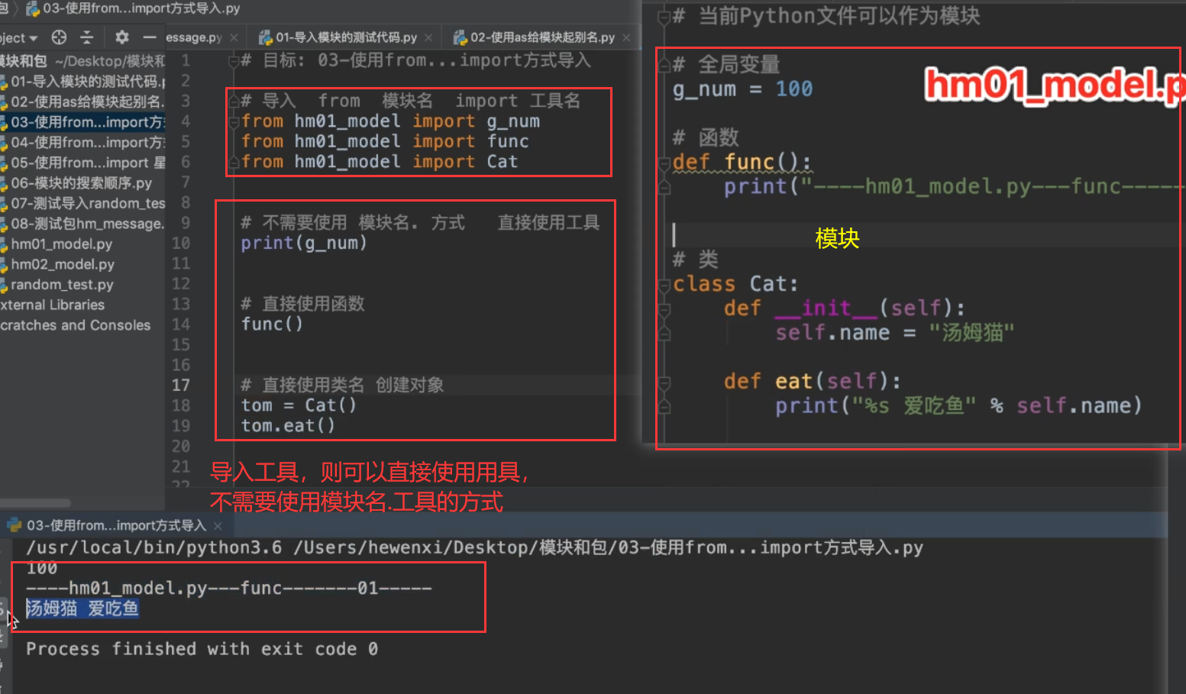
Task: Click console output line 100
Action: coord(42,568)
